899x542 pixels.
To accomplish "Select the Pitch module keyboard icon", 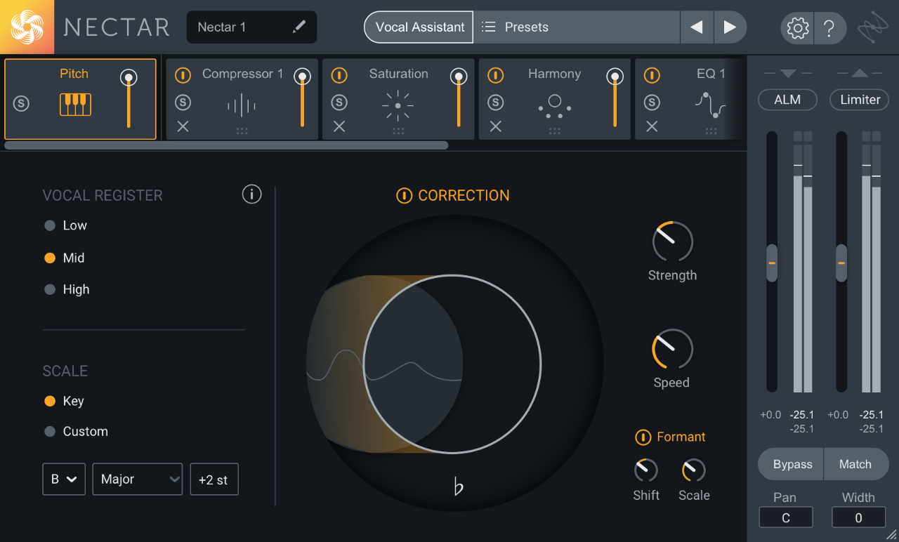I will point(74,104).
